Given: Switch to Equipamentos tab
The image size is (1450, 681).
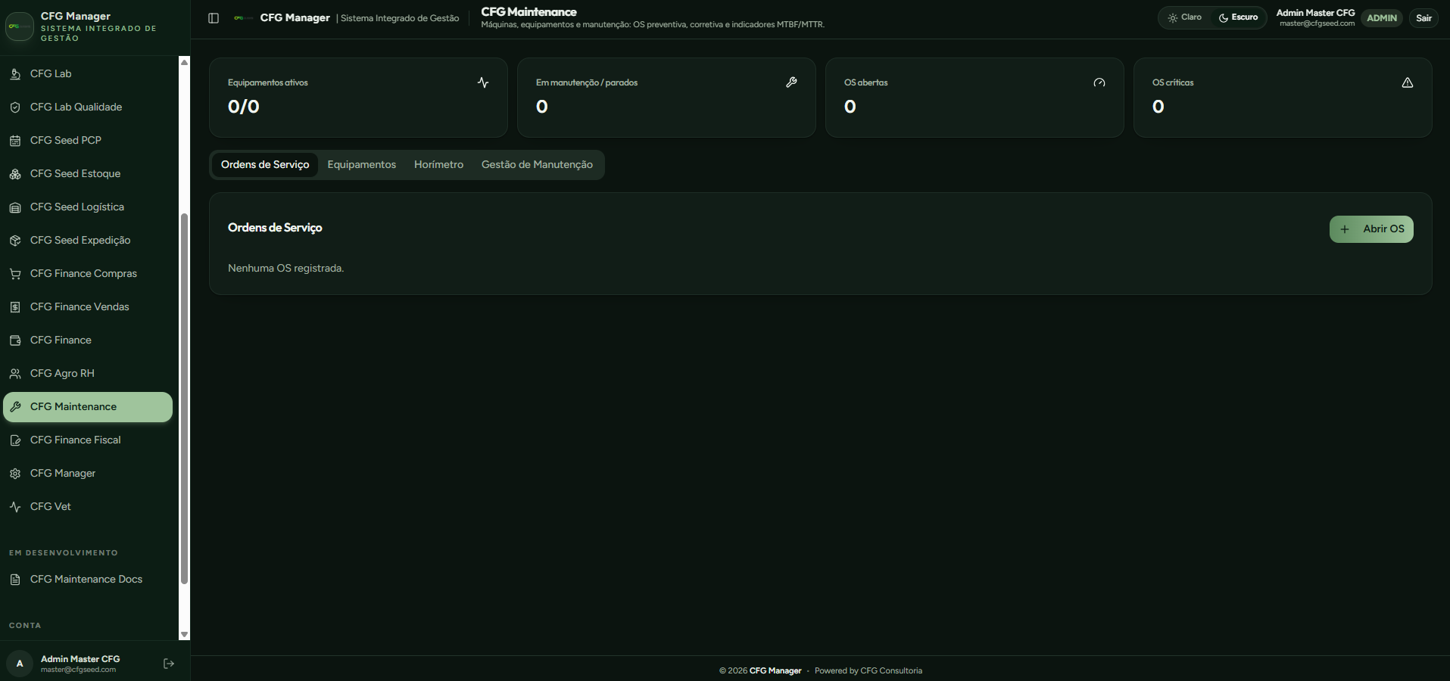Looking at the screenshot, I should click(362, 165).
